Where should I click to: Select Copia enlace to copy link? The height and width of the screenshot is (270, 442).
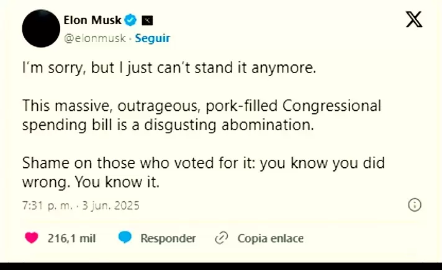click(271, 238)
